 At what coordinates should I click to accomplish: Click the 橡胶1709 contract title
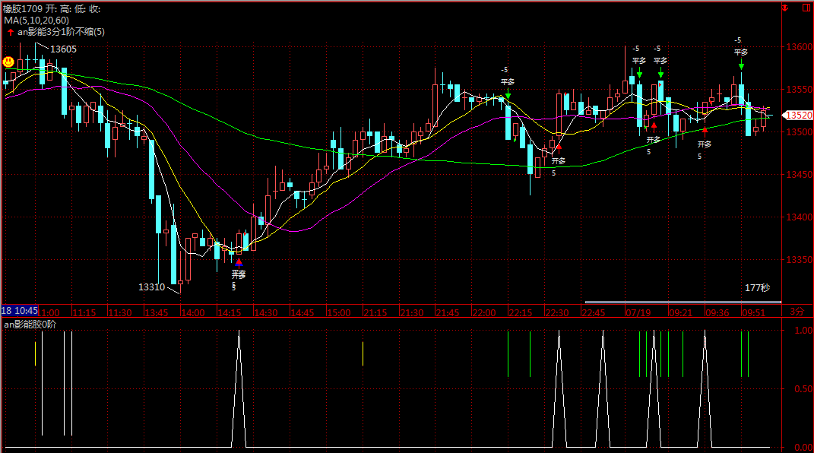coord(23,9)
